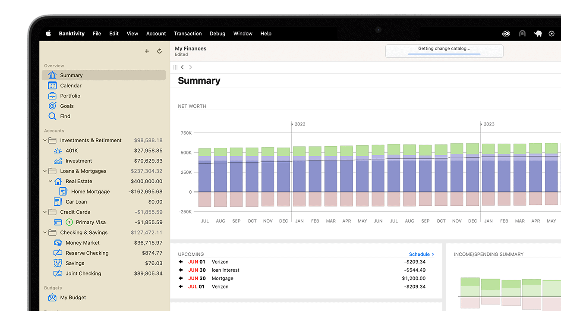The image size is (561, 311).
Task: Collapse the Investments & Retirement group
Action: coord(45,140)
